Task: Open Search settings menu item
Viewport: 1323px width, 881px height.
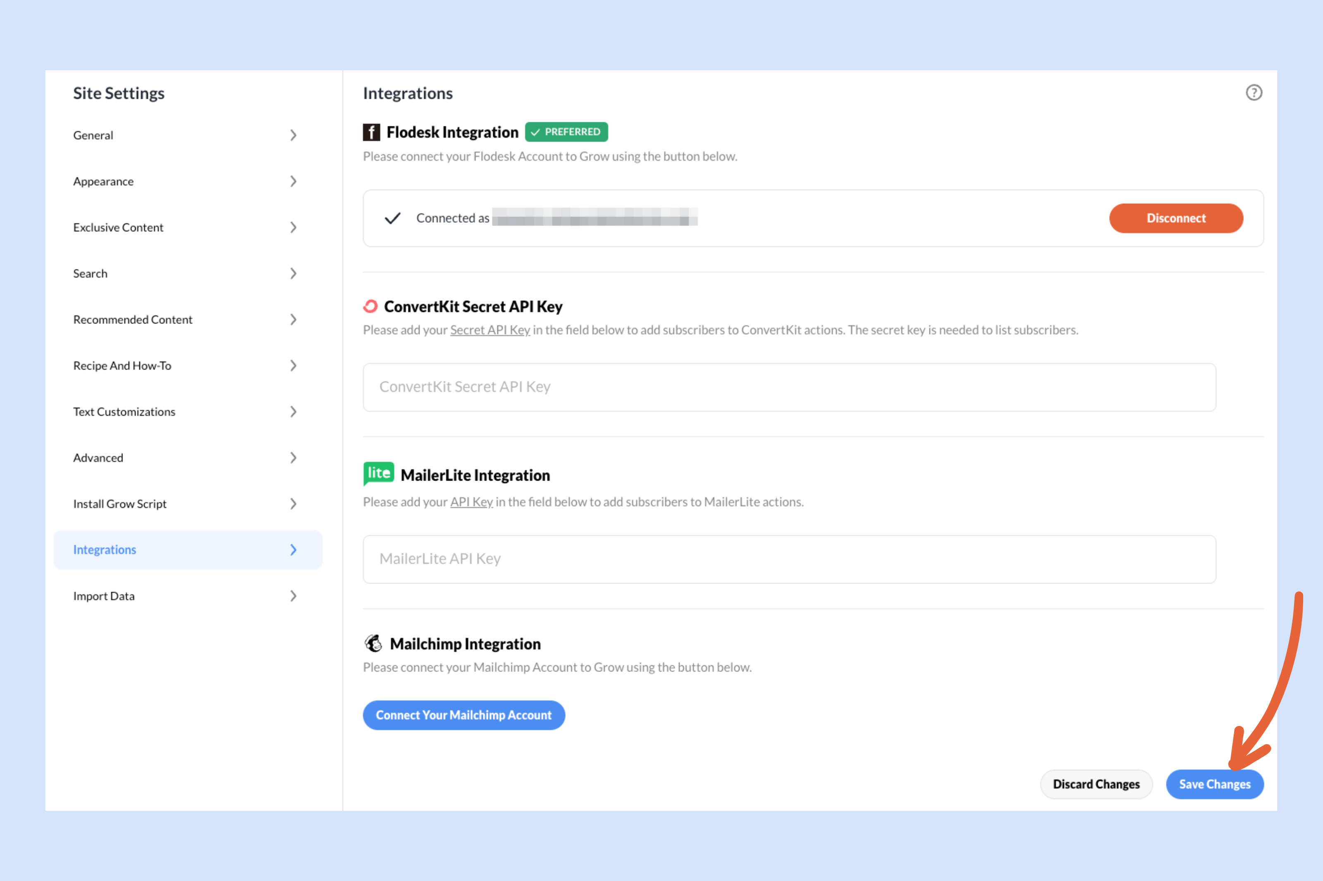Action: (188, 274)
